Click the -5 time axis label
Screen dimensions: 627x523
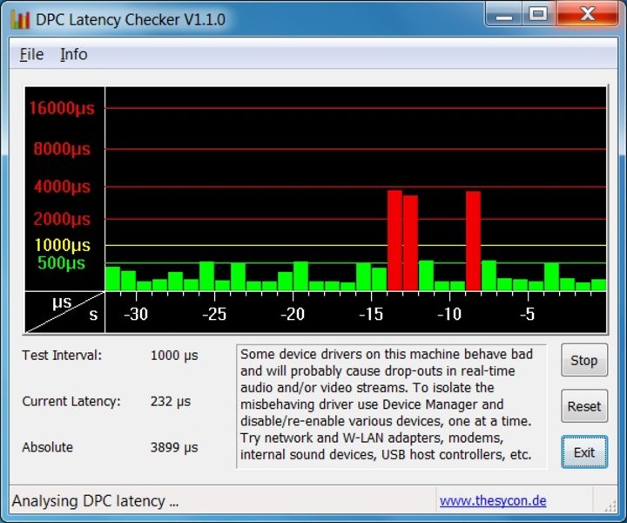click(528, 314)
